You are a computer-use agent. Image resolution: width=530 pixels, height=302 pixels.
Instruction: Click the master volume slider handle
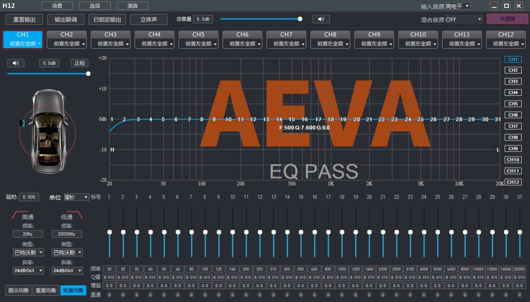pyautogui.click(x=300, y=19)
